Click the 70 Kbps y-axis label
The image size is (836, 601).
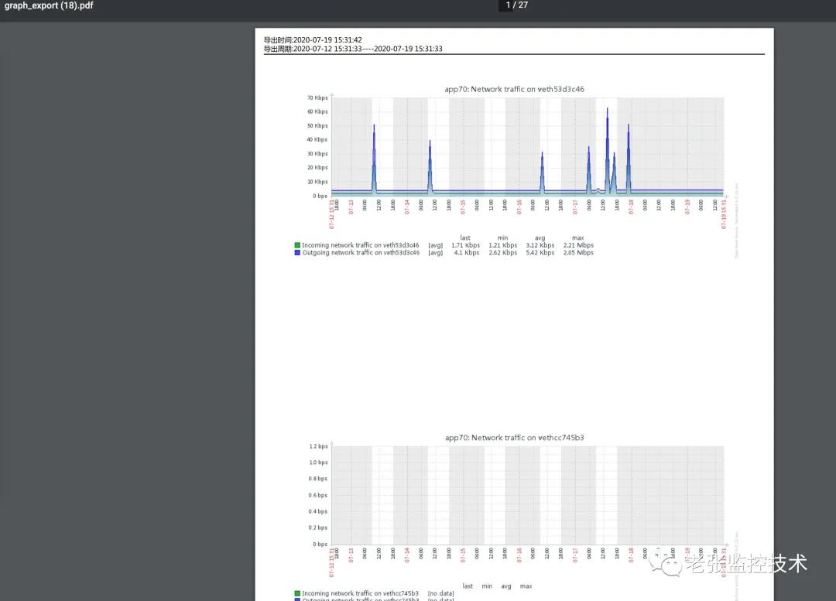pos(317,98)
